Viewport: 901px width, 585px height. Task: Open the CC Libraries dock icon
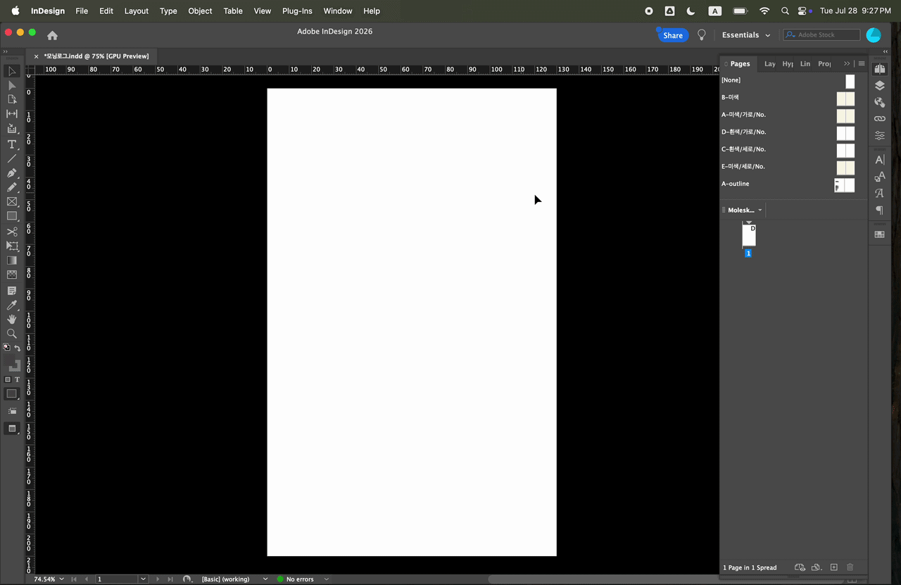[x=879, y=102]
